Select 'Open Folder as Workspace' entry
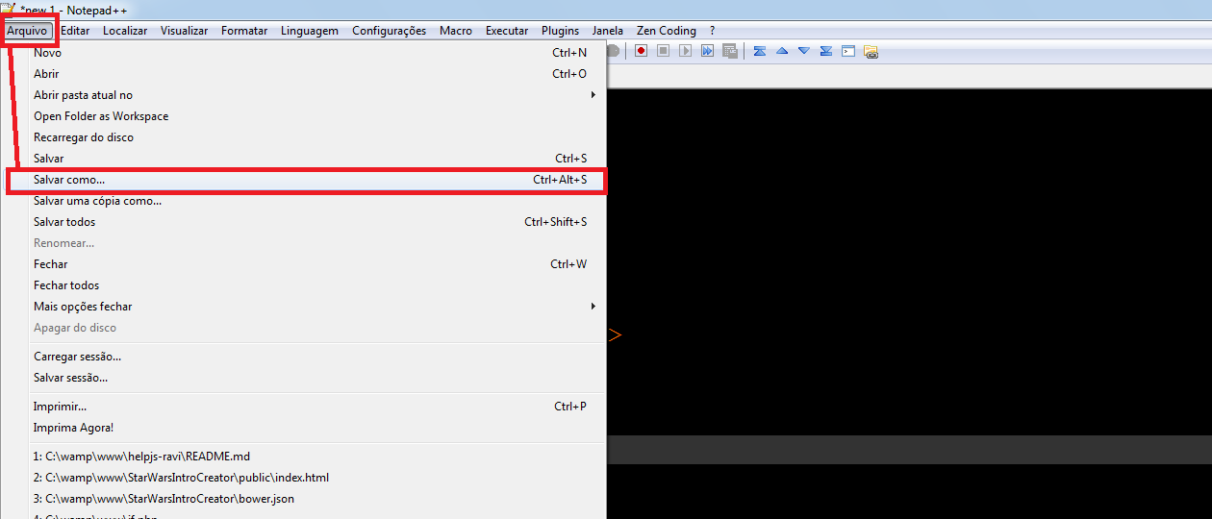Viewport: 1212px width, 519px height. (101, 116)
